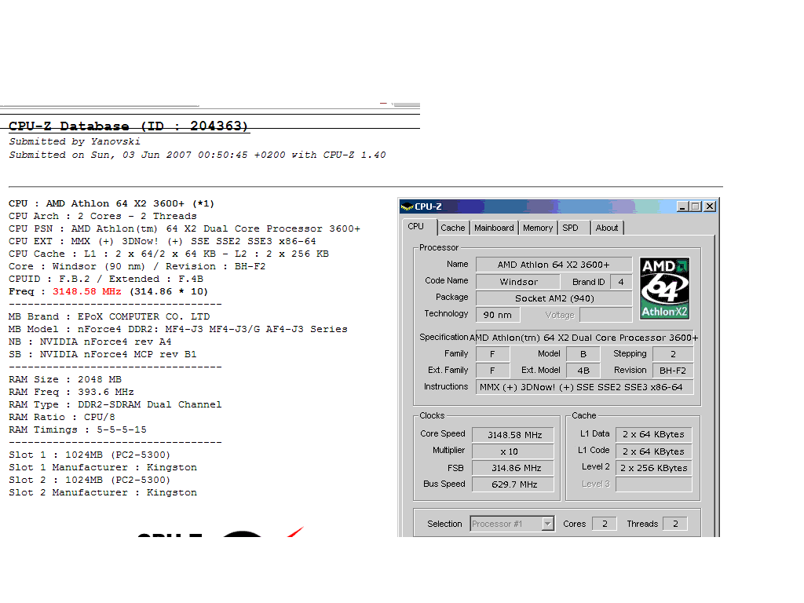Maximize the CPU-Z window
The image size is (804, 603).
tap(696, 206)
